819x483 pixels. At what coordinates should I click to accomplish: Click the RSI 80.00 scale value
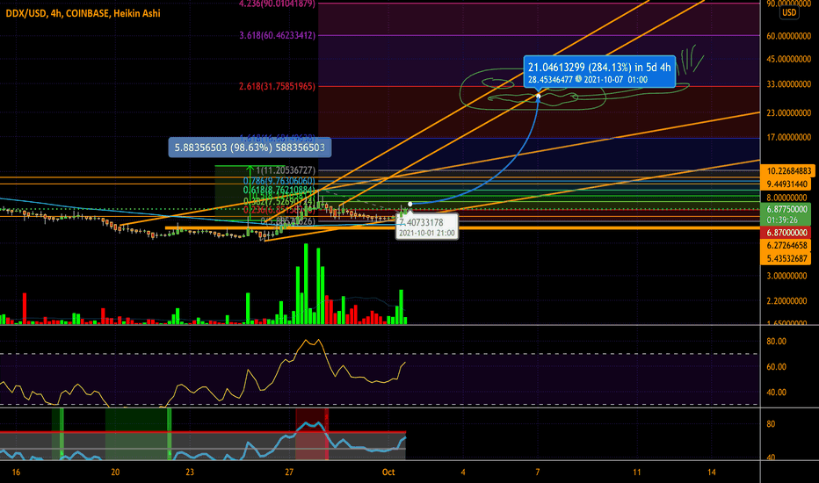776,342
